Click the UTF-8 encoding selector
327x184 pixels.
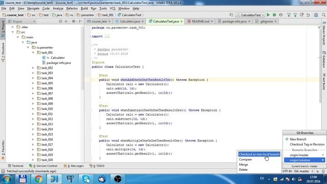(287, 171)
